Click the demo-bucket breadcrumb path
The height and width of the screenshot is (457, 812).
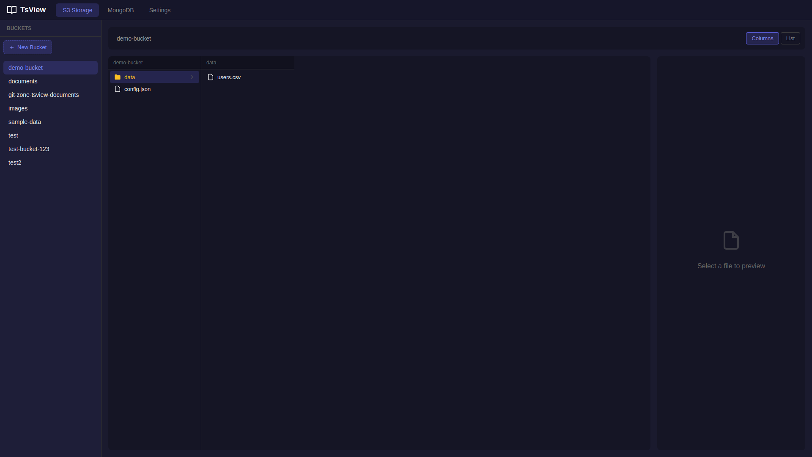click(x=134, y=39)
